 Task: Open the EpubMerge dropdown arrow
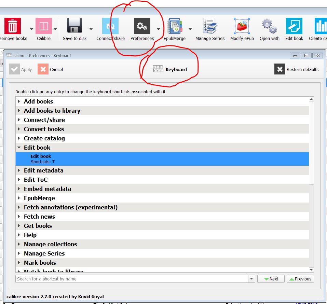190,29
